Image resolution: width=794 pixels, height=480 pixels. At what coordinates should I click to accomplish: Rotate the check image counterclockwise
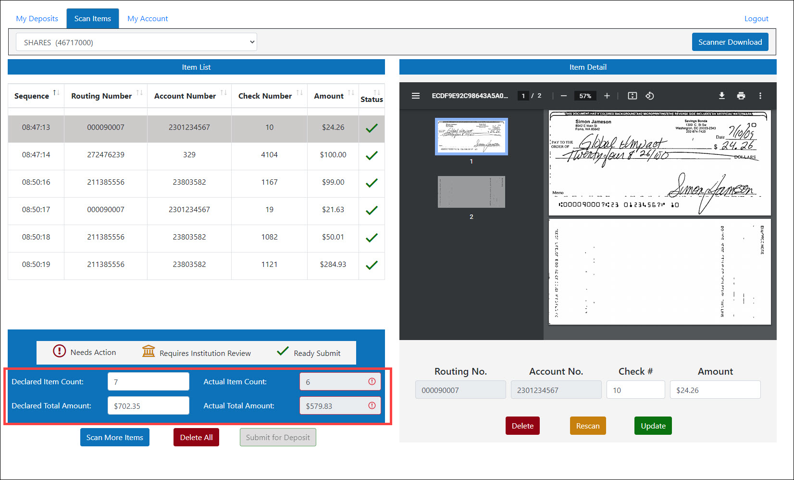tap(650, 96)
